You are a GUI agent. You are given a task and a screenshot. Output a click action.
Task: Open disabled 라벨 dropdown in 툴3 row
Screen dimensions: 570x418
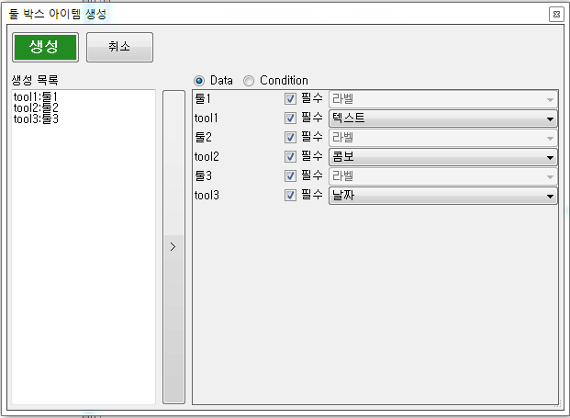(442, 176)
